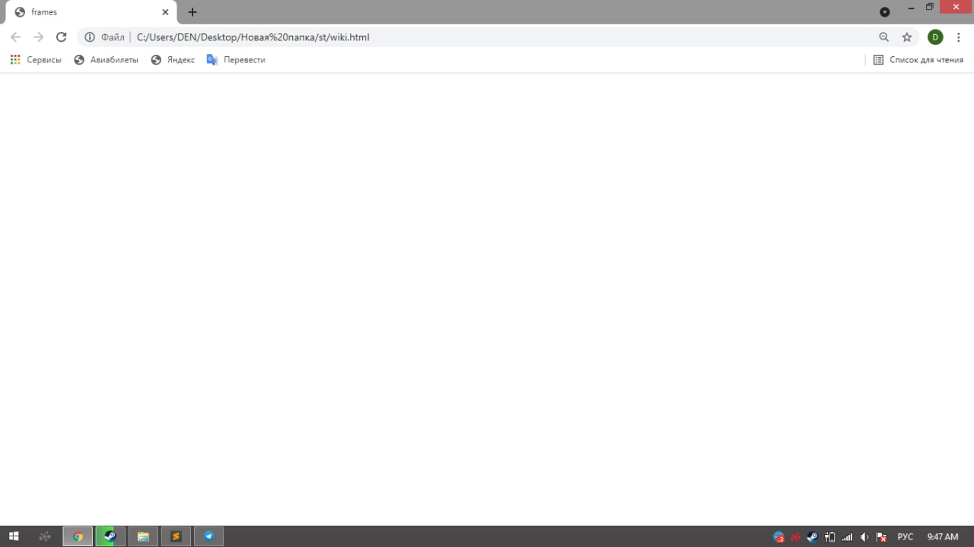Open the tab search dropdown arrow
974x547 pixels.
(x=884, y=11)
